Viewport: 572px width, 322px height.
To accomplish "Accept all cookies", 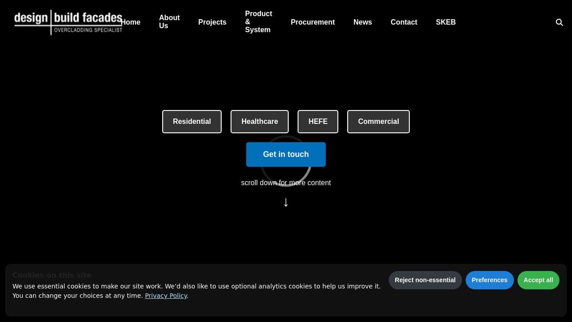I will (538, 280).
